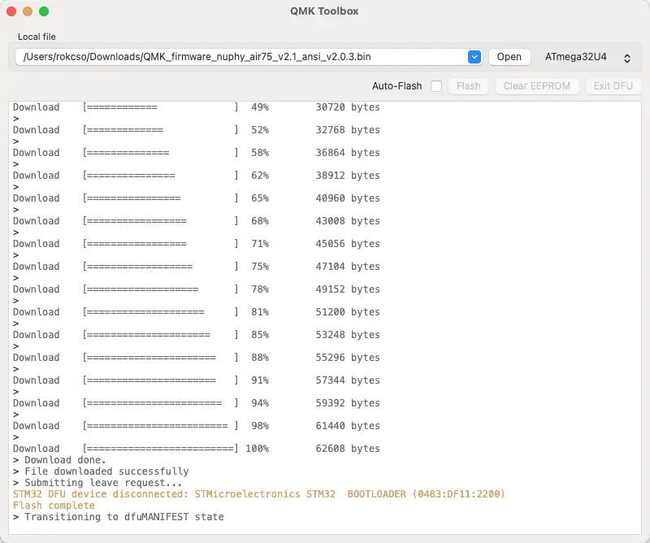The image size is (650, 543).
Task: Click the '47104 bytes' value
Action: [x=348, y=267]
